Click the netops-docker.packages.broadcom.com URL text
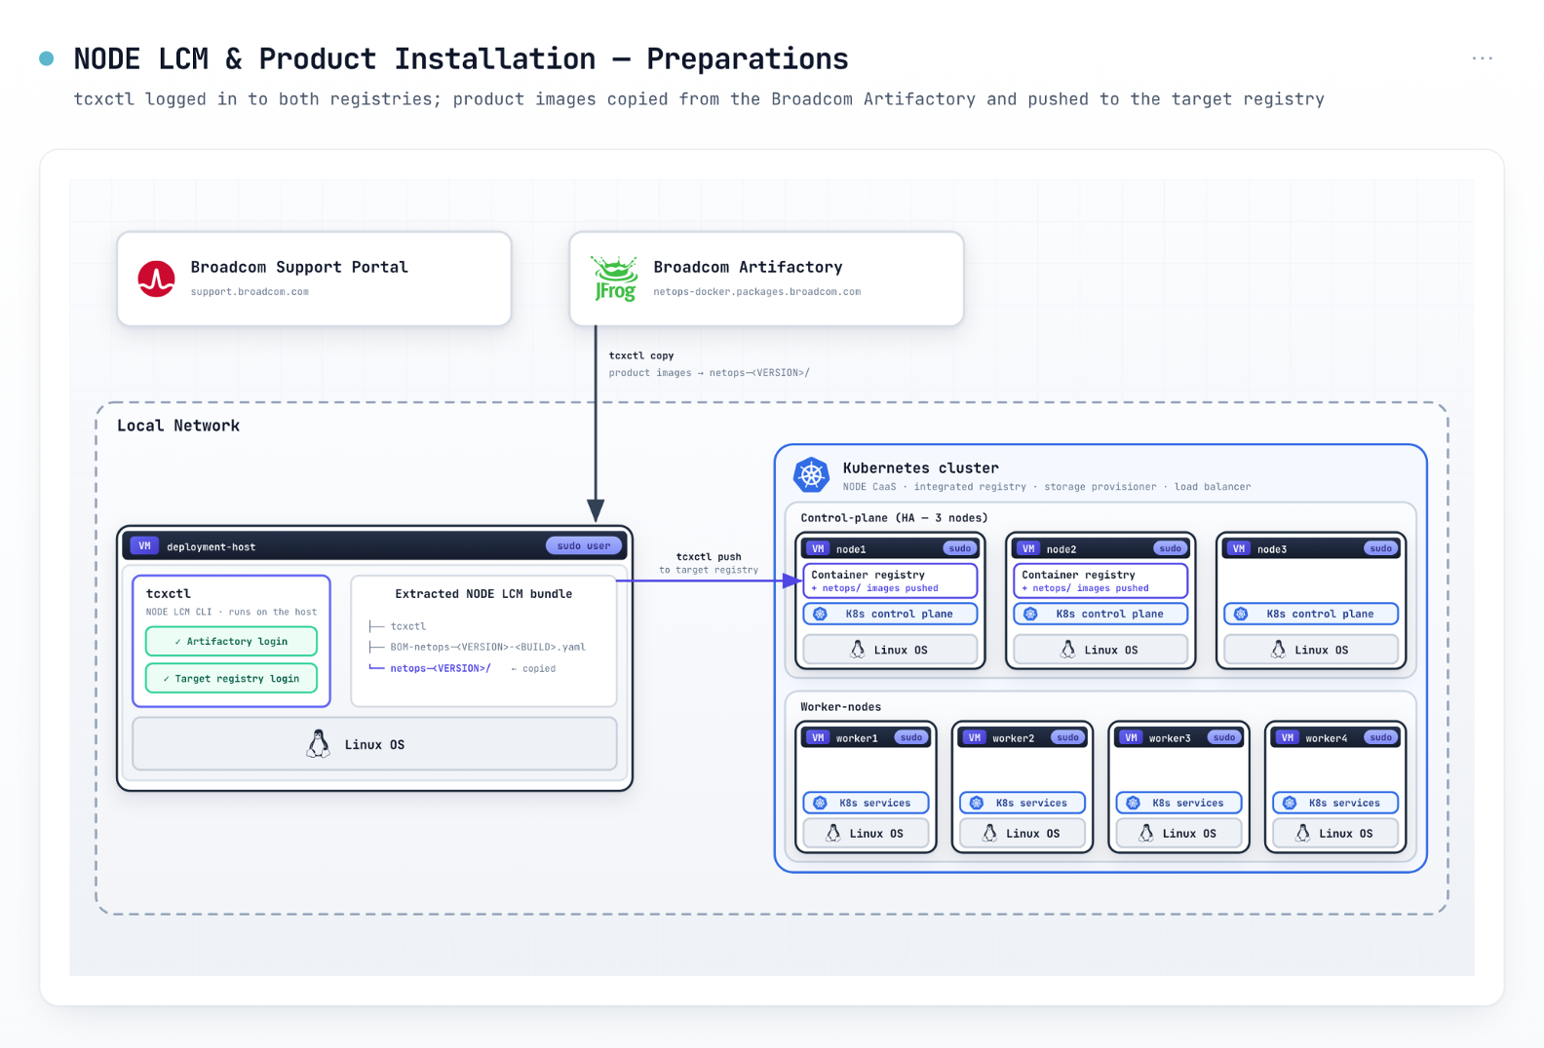Viewport: 1544px width, 1048px height. click(x=756, y=291)
